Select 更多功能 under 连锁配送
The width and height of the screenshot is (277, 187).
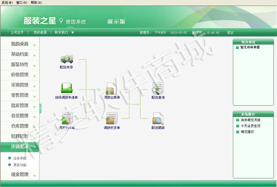coord(20,165)
